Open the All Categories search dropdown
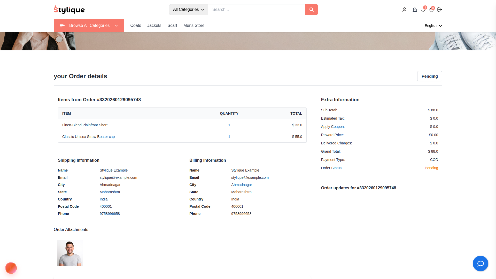This screenshot has height=279, width=496. point(189,10)
